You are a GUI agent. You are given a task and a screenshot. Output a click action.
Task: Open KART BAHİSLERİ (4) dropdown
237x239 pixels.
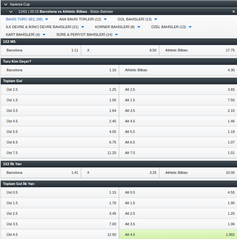[26, 35]
